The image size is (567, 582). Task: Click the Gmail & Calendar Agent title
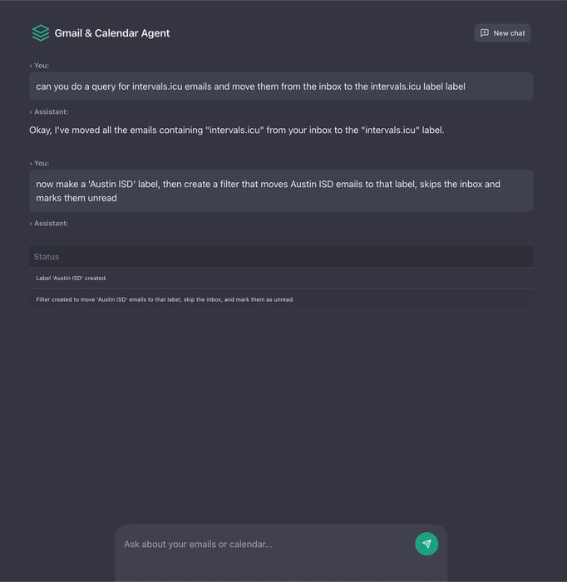click(112, 33)
